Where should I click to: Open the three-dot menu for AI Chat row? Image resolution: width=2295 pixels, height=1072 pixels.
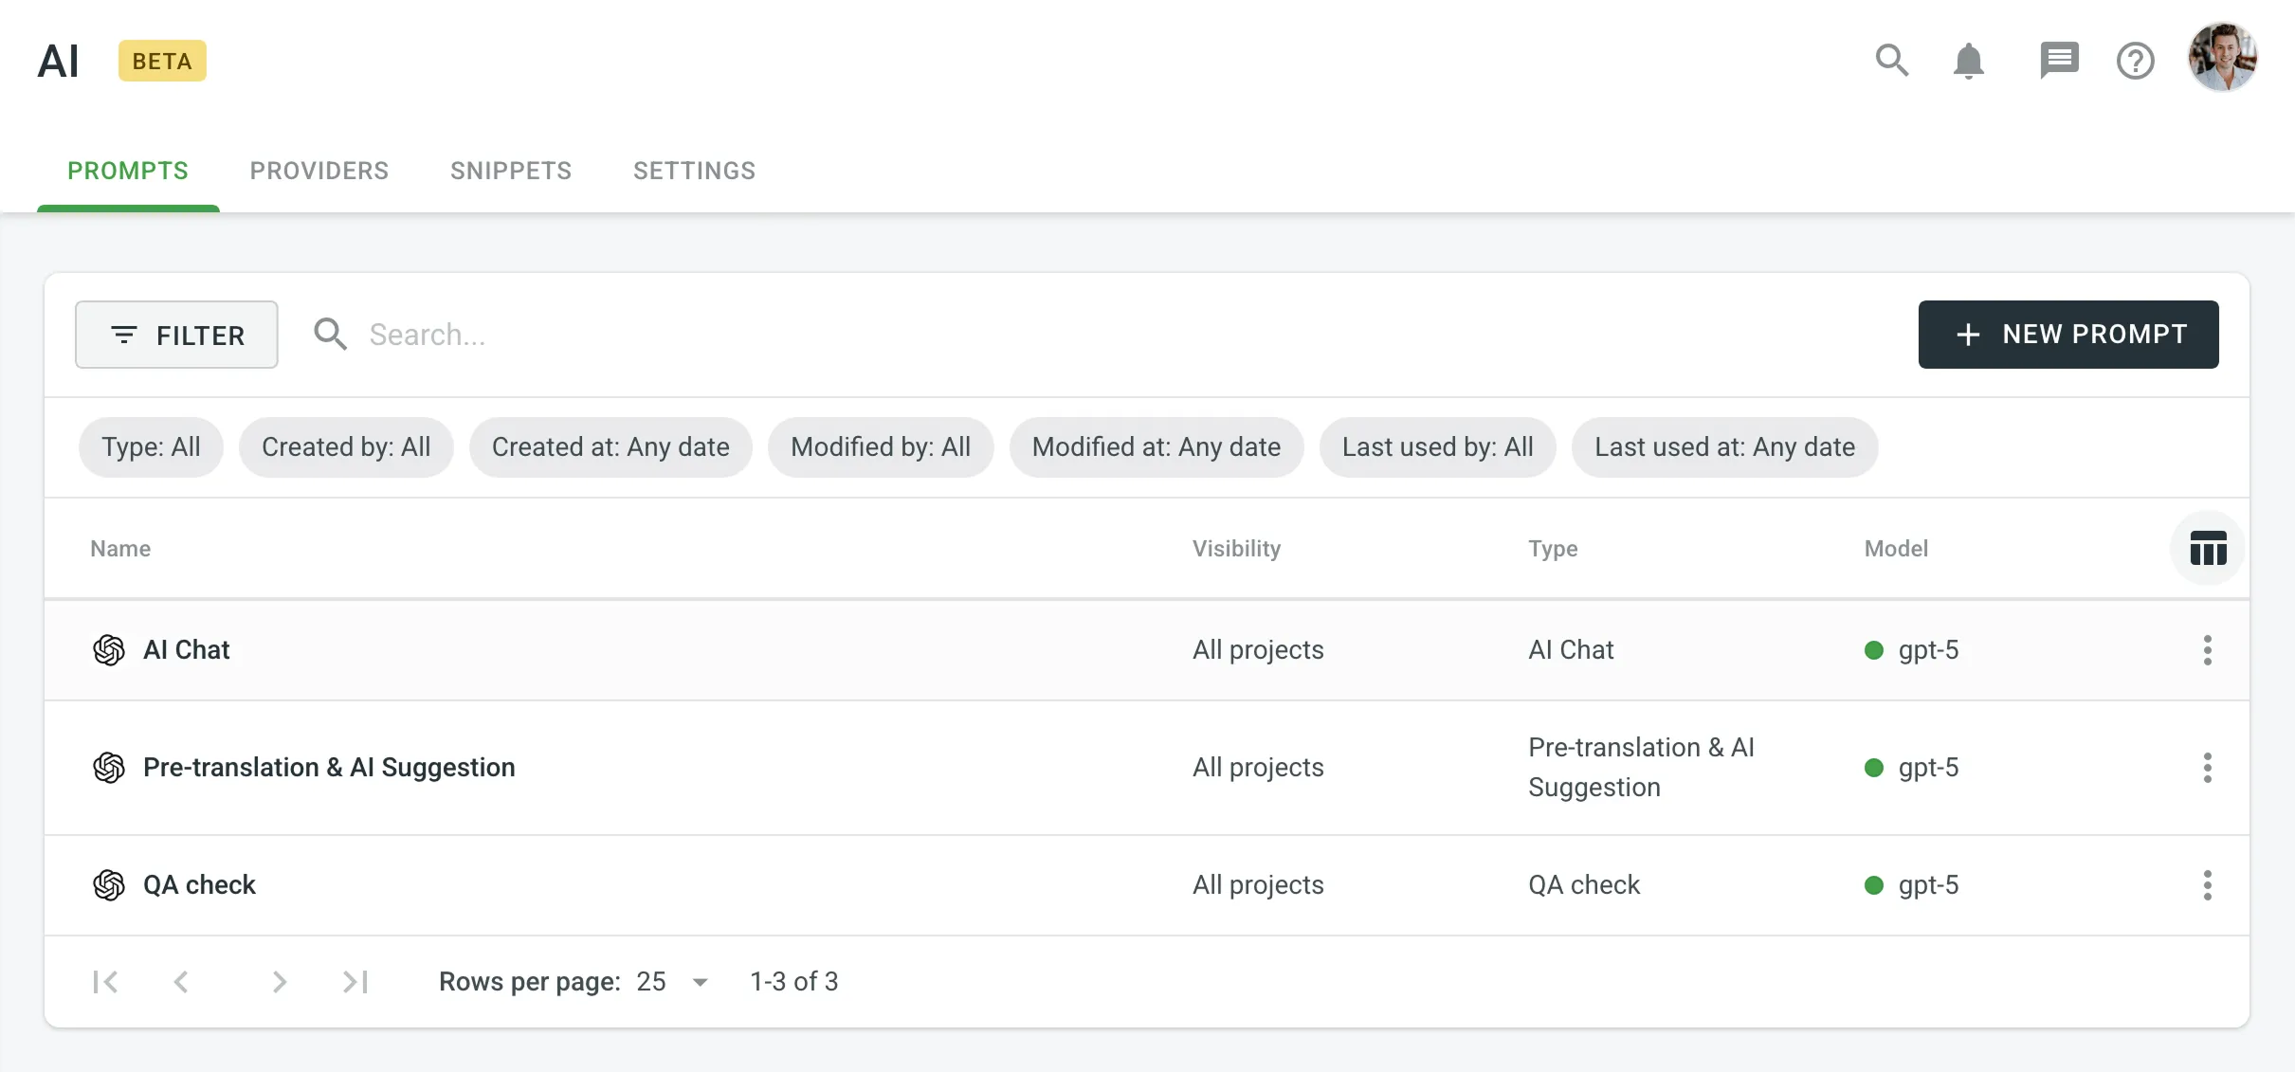coord(2207,650)
